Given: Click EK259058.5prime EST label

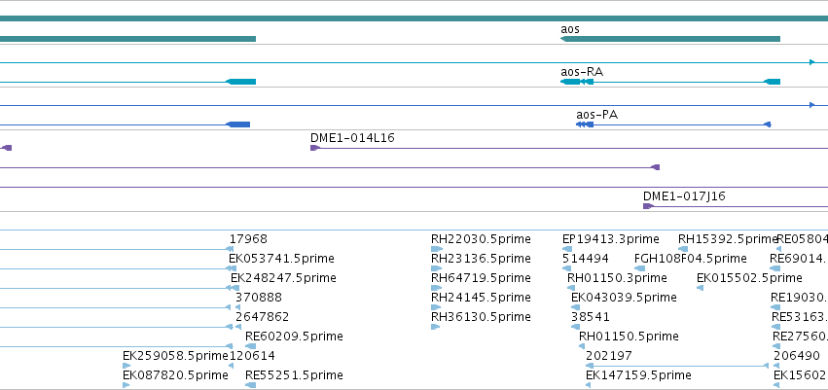Looking at the screenshot, I should 175,356.
